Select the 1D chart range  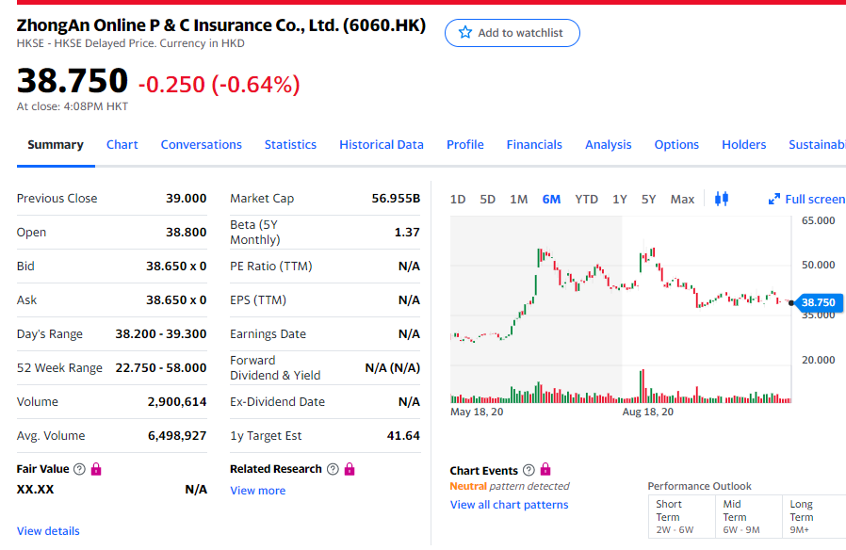click(x=458, y=199)
